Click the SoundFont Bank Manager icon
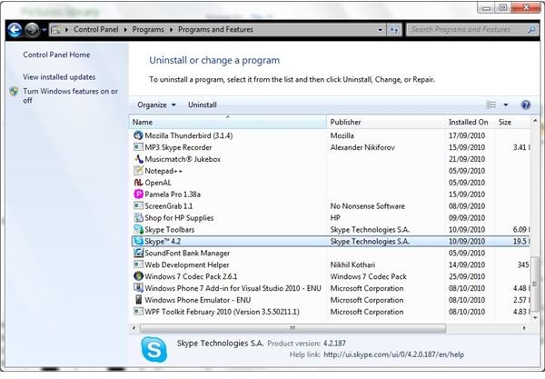Image resolution: width=545 pixels, height=379 pixels. click(x=138, y=253)
